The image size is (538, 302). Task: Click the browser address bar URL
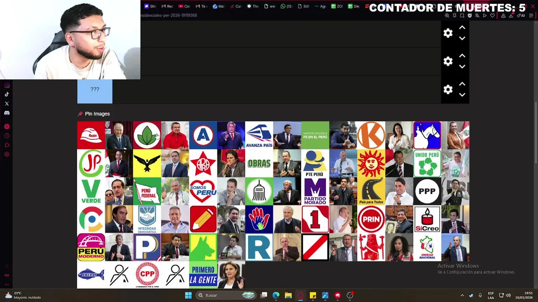point(169,16)
